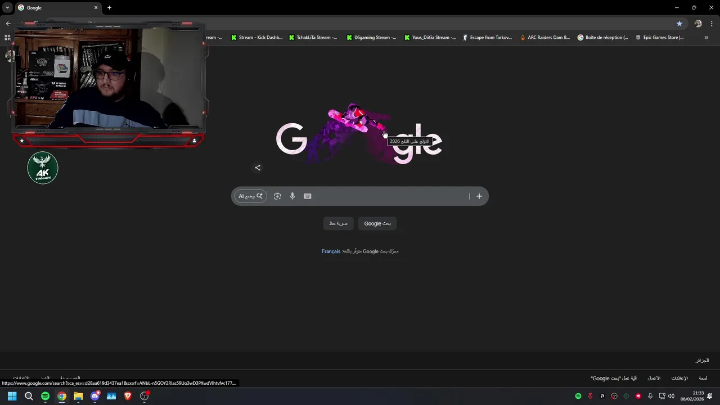The width and height of the screenshot is (720, 405).
Task: Click red chevron tray icon
Action: [x=590, y=396]
